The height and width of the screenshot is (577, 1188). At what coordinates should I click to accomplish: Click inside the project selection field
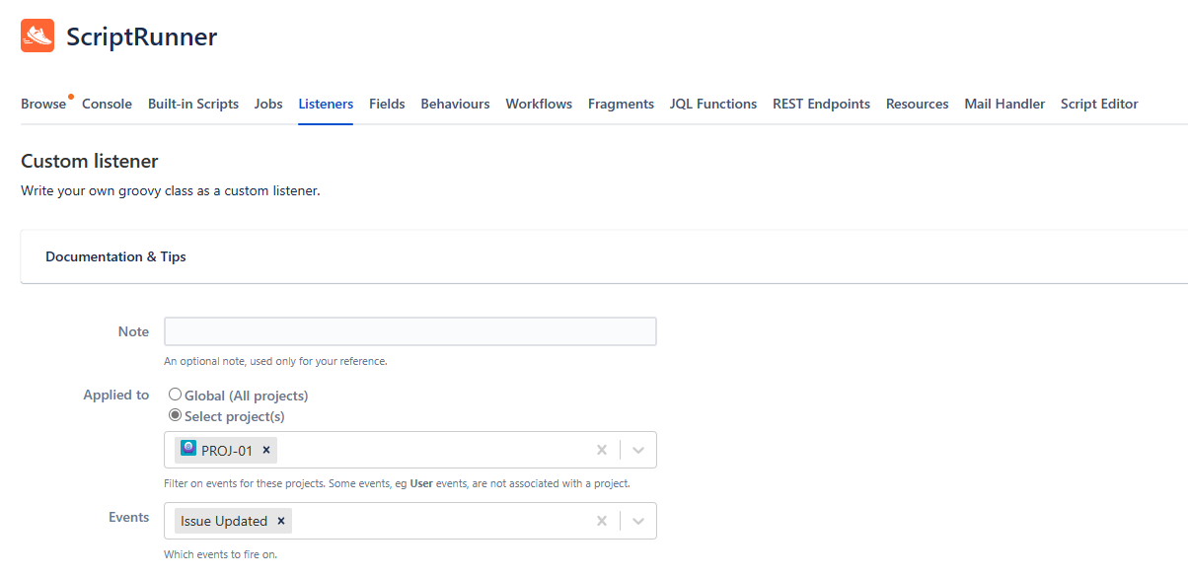pos(409,450)
